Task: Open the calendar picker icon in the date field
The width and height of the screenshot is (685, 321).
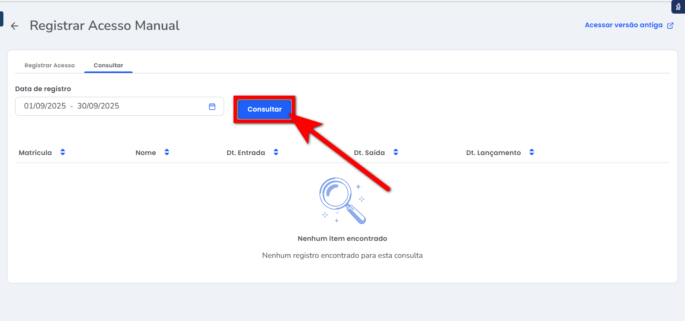Action: pyautogui.click(x=212, y=107)
